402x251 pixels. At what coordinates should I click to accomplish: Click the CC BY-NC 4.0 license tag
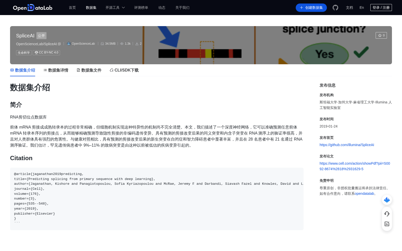[46, 53]
